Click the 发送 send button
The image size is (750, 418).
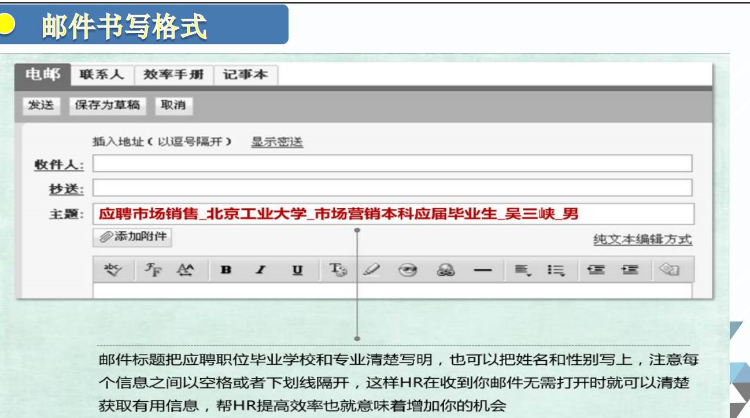tap(41, 105)
